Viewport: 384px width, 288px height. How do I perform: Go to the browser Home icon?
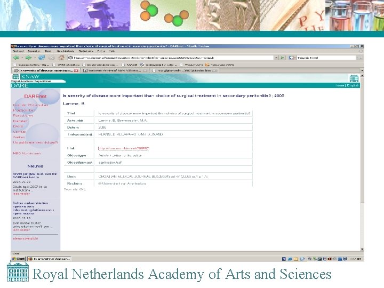(61, 58)
